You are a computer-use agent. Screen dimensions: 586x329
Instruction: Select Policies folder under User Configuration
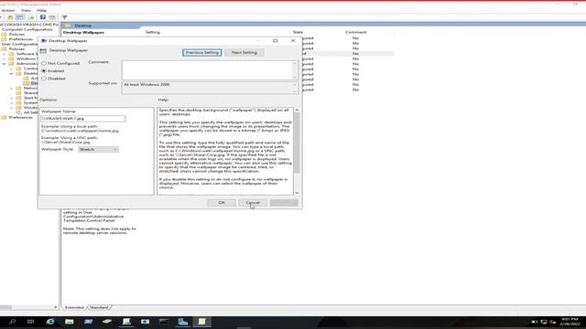(x=16, y=48)
